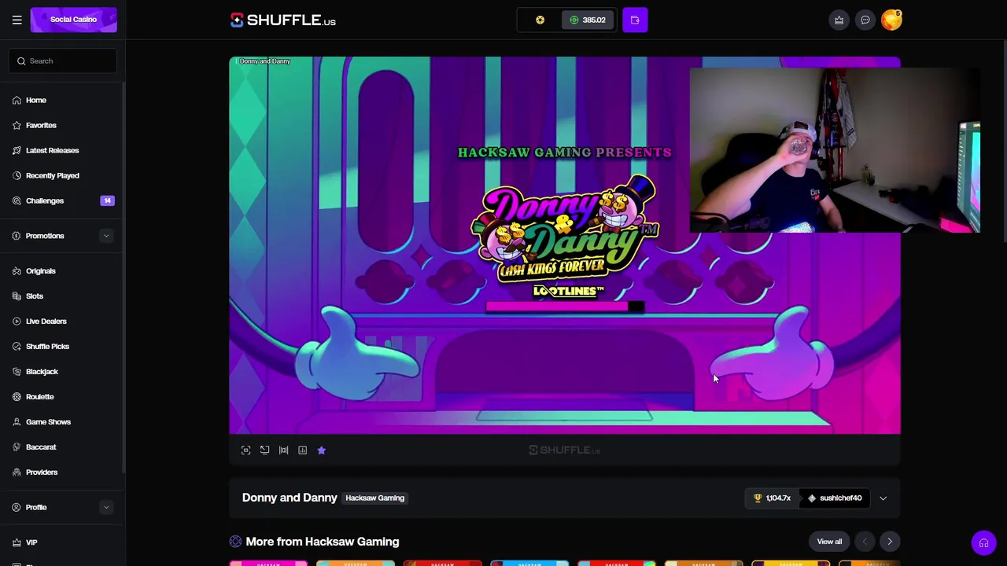Open the rewards gift icon
This screenshot has width=1007, height=566.
[x=839, y=20]
